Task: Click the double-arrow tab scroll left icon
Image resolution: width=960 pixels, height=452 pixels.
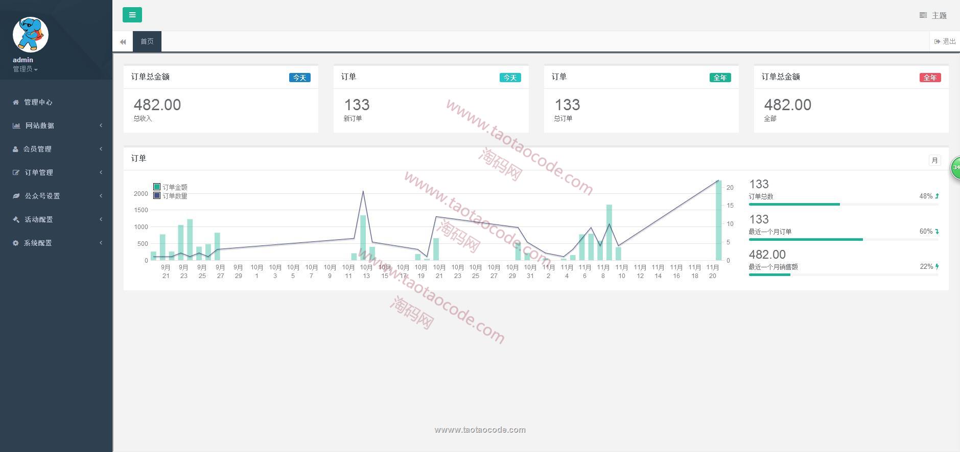Action: click(x=123, y=42)
